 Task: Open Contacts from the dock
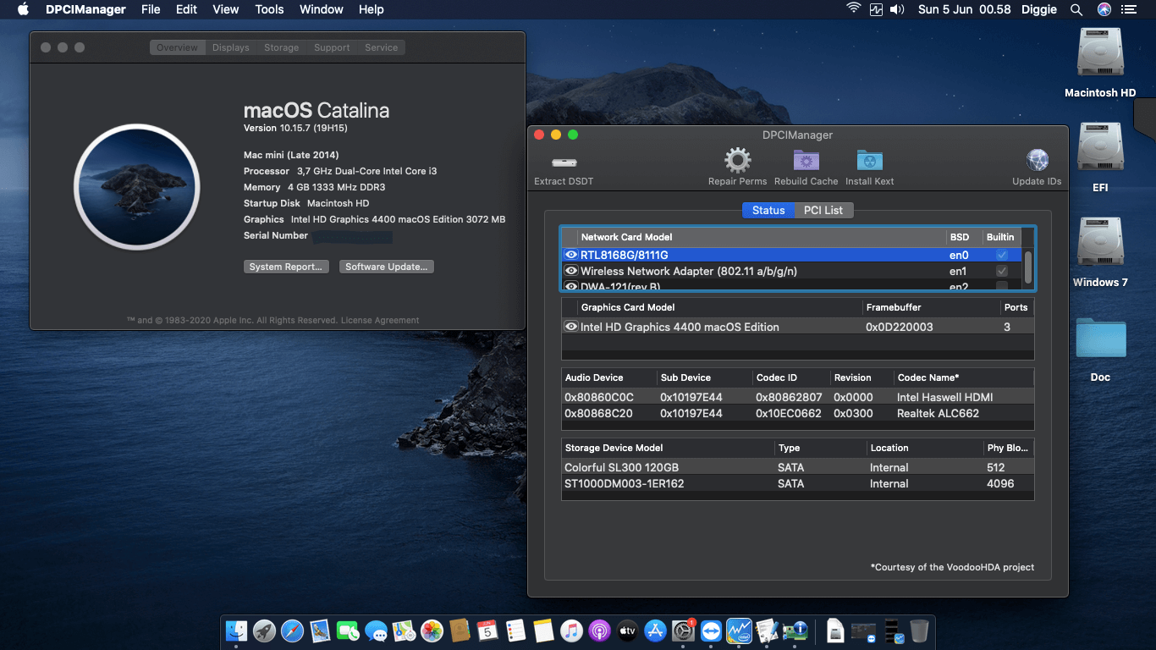[460, 631]
